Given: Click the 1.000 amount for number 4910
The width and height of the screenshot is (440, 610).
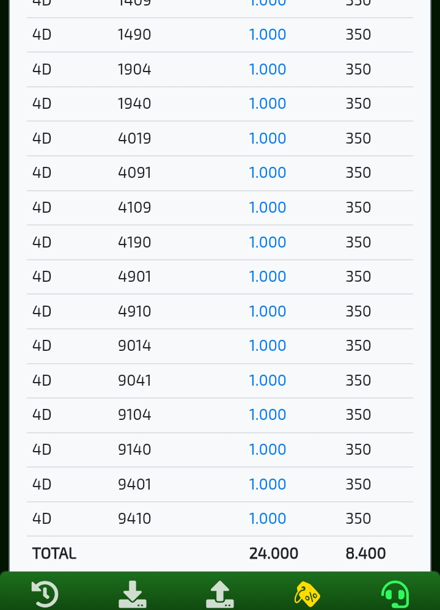Looking at the screenshot, I should tap(268, 312).
